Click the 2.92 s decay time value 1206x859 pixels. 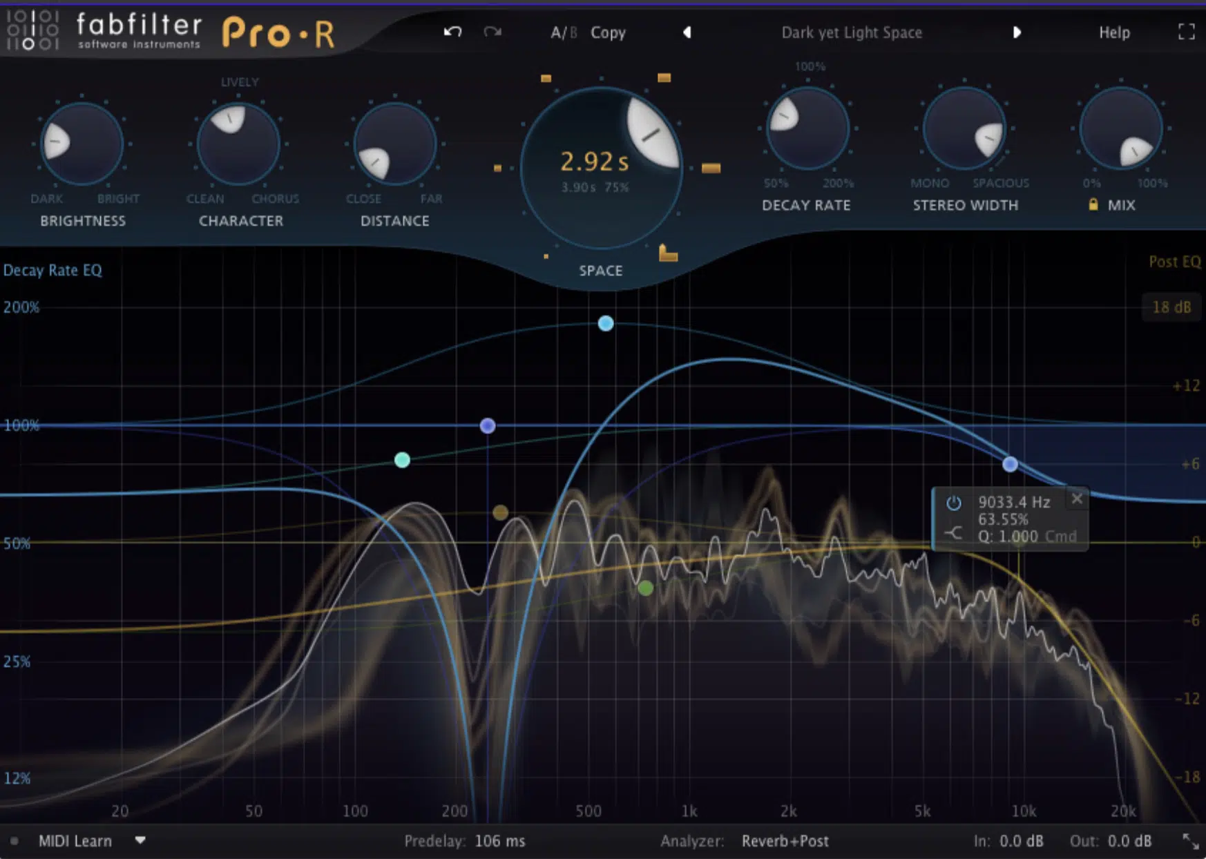(594, 162)
